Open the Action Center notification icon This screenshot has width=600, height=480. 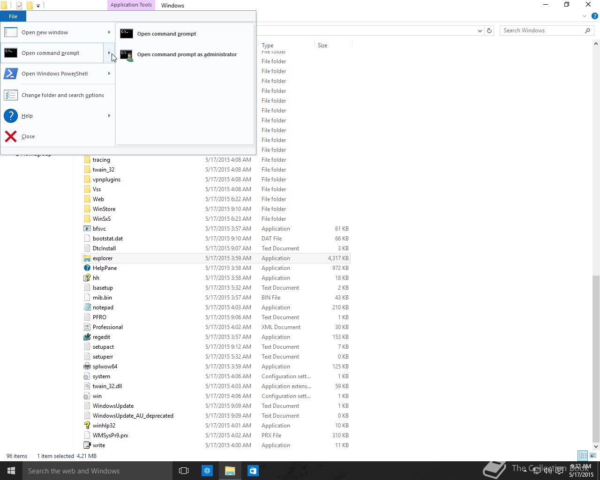[x=560, y=471]
